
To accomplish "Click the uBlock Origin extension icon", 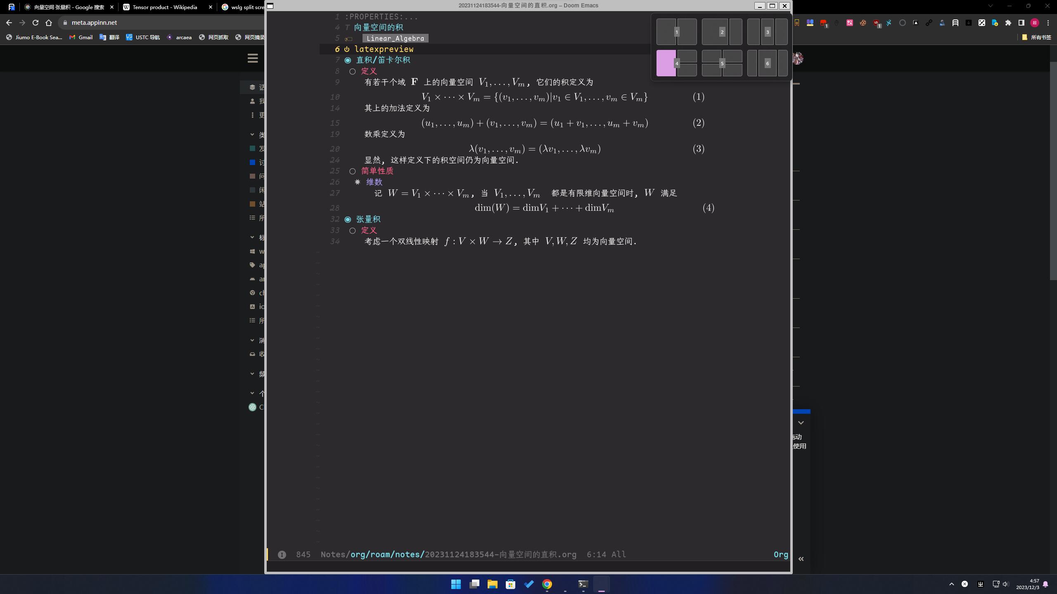I will coord(876,23).
